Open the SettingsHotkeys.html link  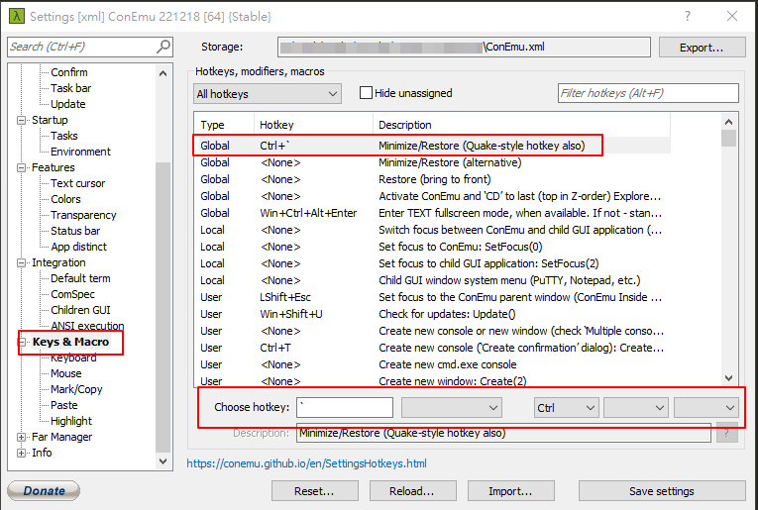click(306, 463)
